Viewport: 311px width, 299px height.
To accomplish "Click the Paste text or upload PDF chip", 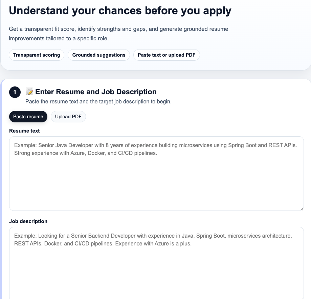I will 166,55.
